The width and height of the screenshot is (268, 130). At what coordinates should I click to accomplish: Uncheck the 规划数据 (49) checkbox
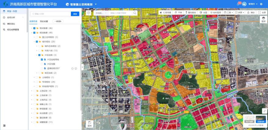(34, 33)
